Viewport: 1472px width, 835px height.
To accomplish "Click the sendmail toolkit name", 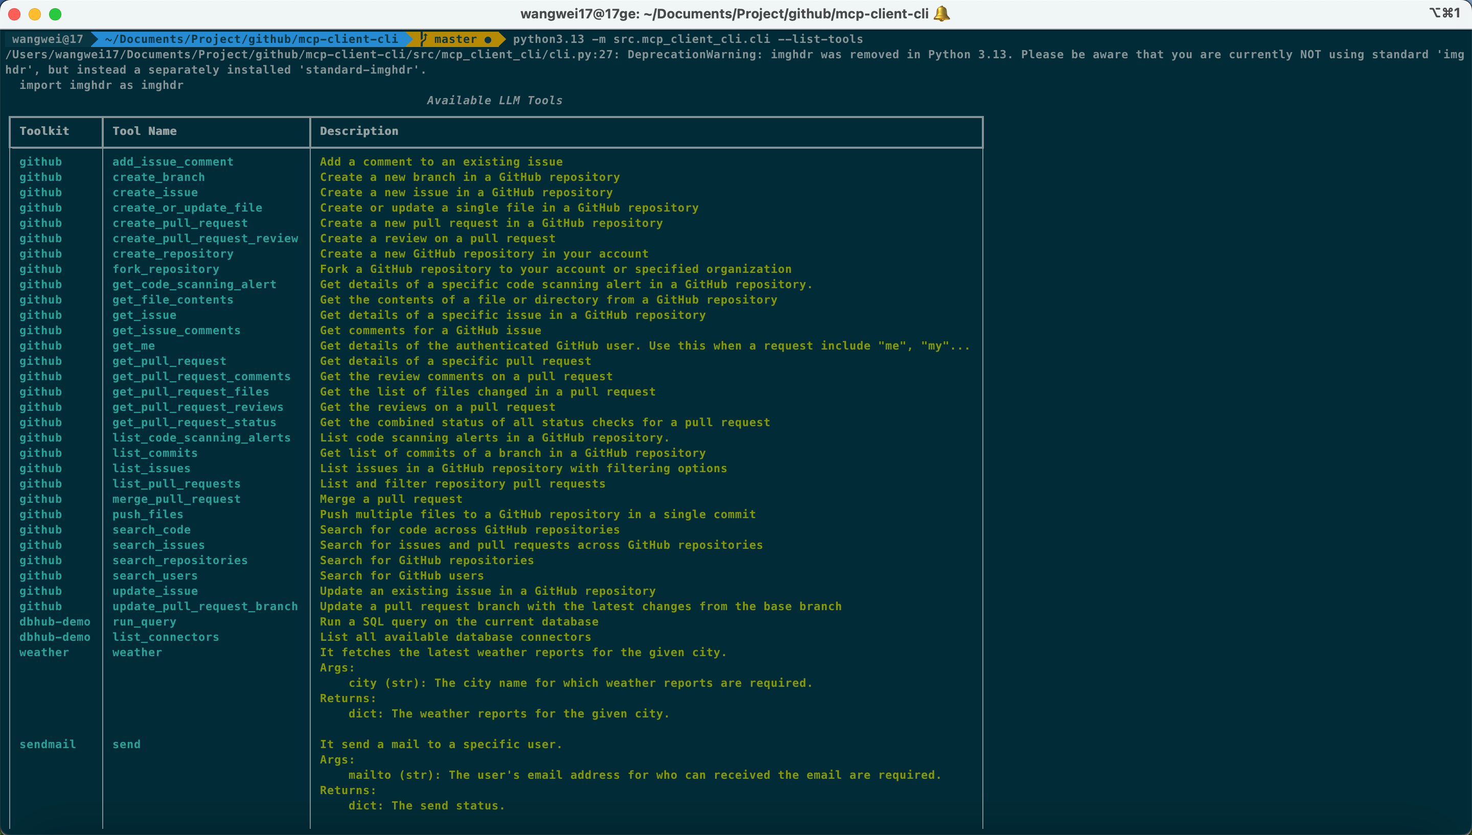I will pos(48,745).
